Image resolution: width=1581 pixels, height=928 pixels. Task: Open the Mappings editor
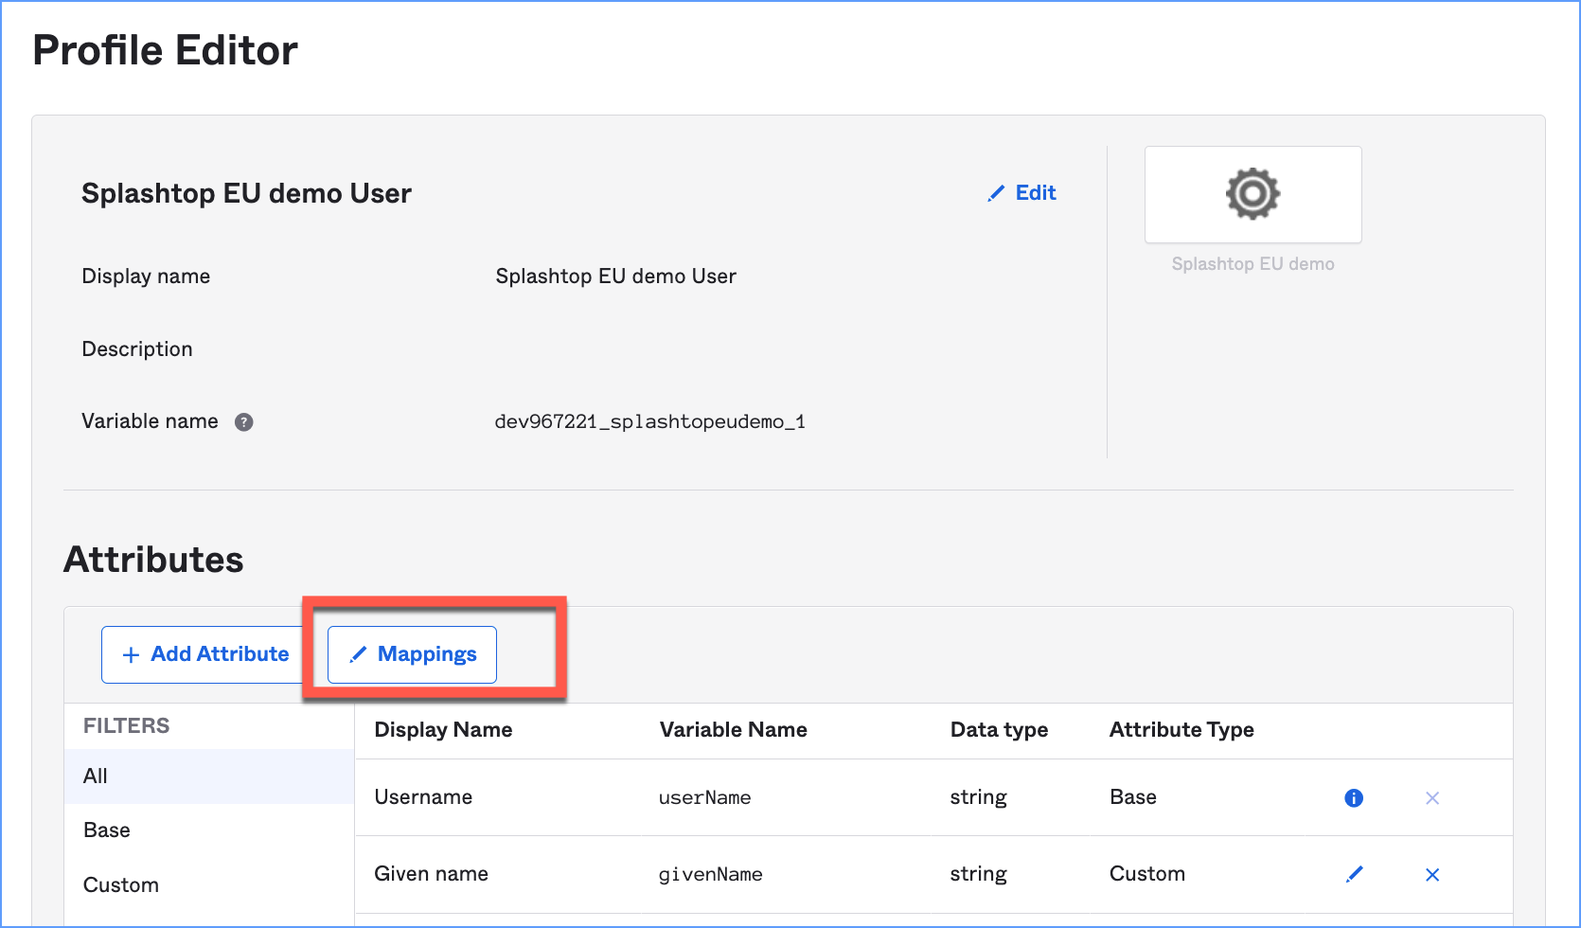coord(412,654)
